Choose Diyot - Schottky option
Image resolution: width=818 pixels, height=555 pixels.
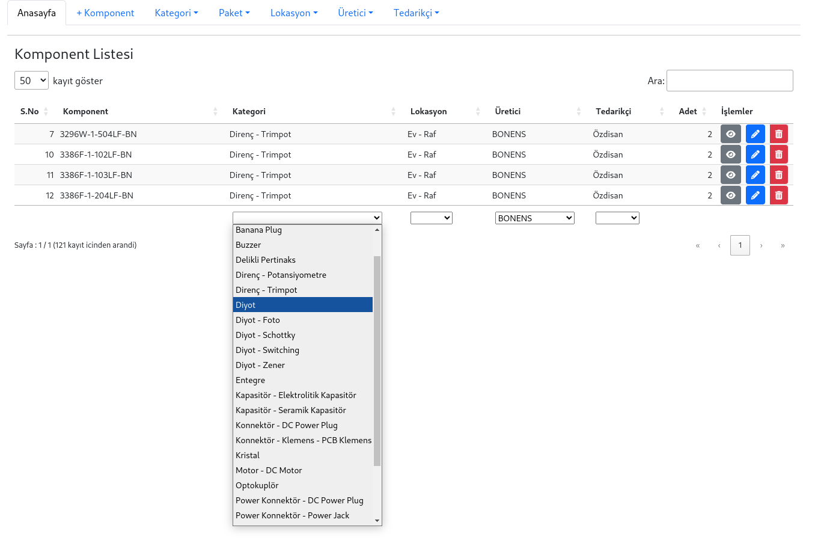[x=303, y=335]
